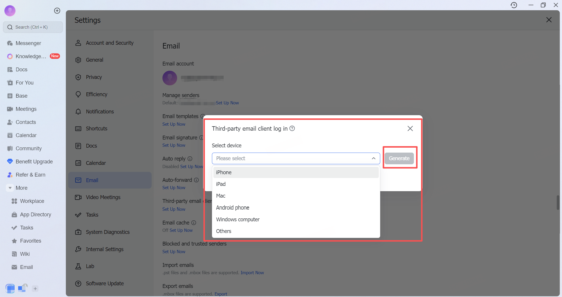Click the Search box in sidebar
562x297 pixels.
tap(33, 27)
